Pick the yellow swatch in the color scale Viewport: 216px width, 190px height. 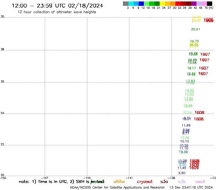162,4
